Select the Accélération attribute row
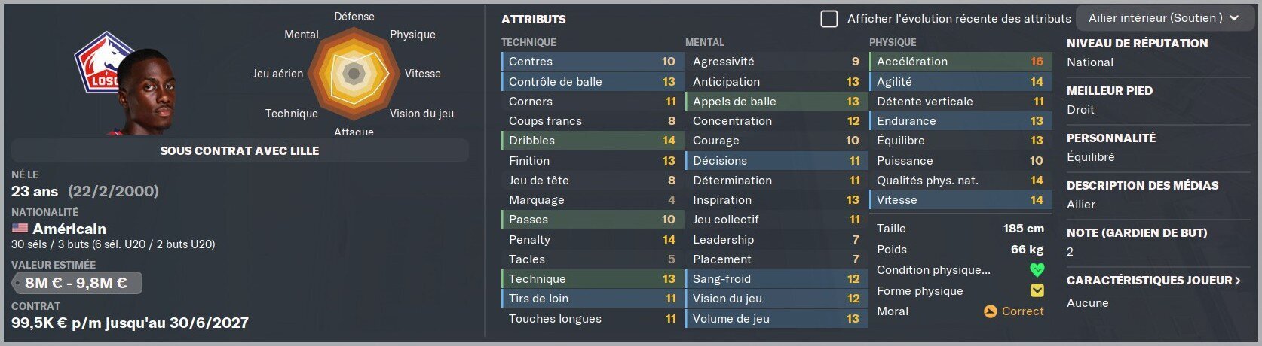 (x=960, y=62)
